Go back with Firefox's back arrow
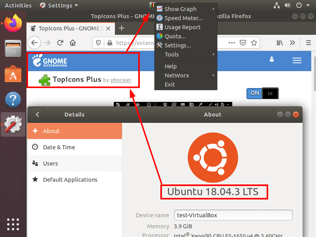This screenshot has height=237, width=316. click(34, 43)
